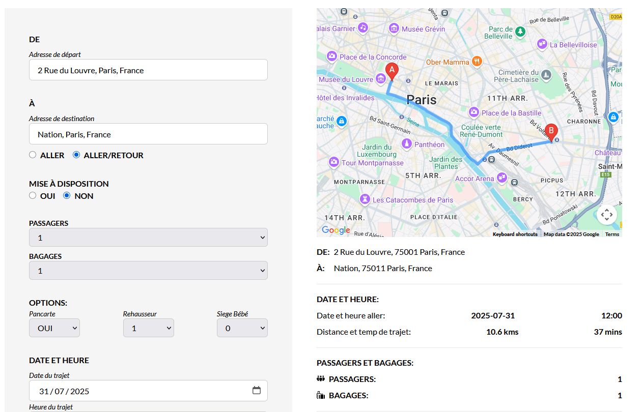This screenshot has height=412, width=643.
Task: Open the PASSAGERS dropdown
Action: pos(148,238)
